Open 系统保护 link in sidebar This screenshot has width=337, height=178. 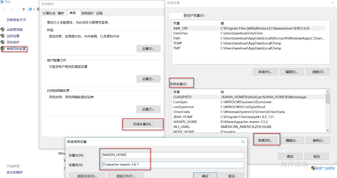point(13,42)
